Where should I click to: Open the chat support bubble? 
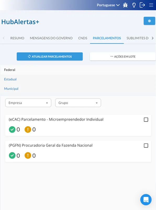(x=146, y=200)
